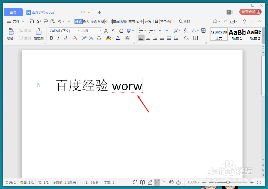Click the character shading A icon
The height and width of the screenshot is (189, 268).
click(127, 38)
